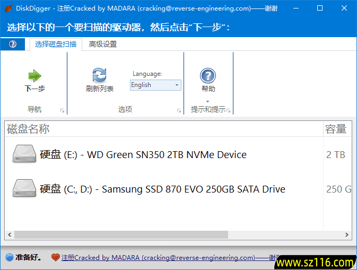Click the 下一步 button label

coord(34,89)
